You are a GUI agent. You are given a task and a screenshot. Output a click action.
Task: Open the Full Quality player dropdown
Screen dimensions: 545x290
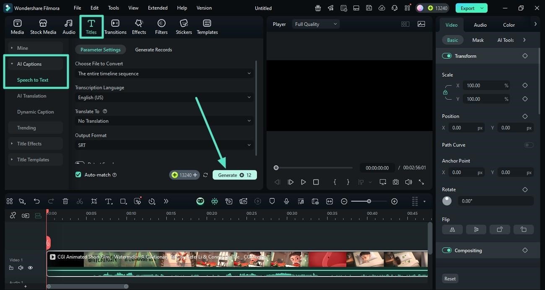click(316, 24)
